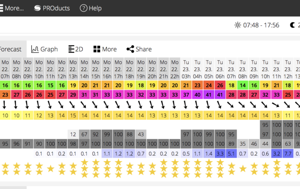Click the purple 41 gust cell for Tu 05h

click(209, 95)
